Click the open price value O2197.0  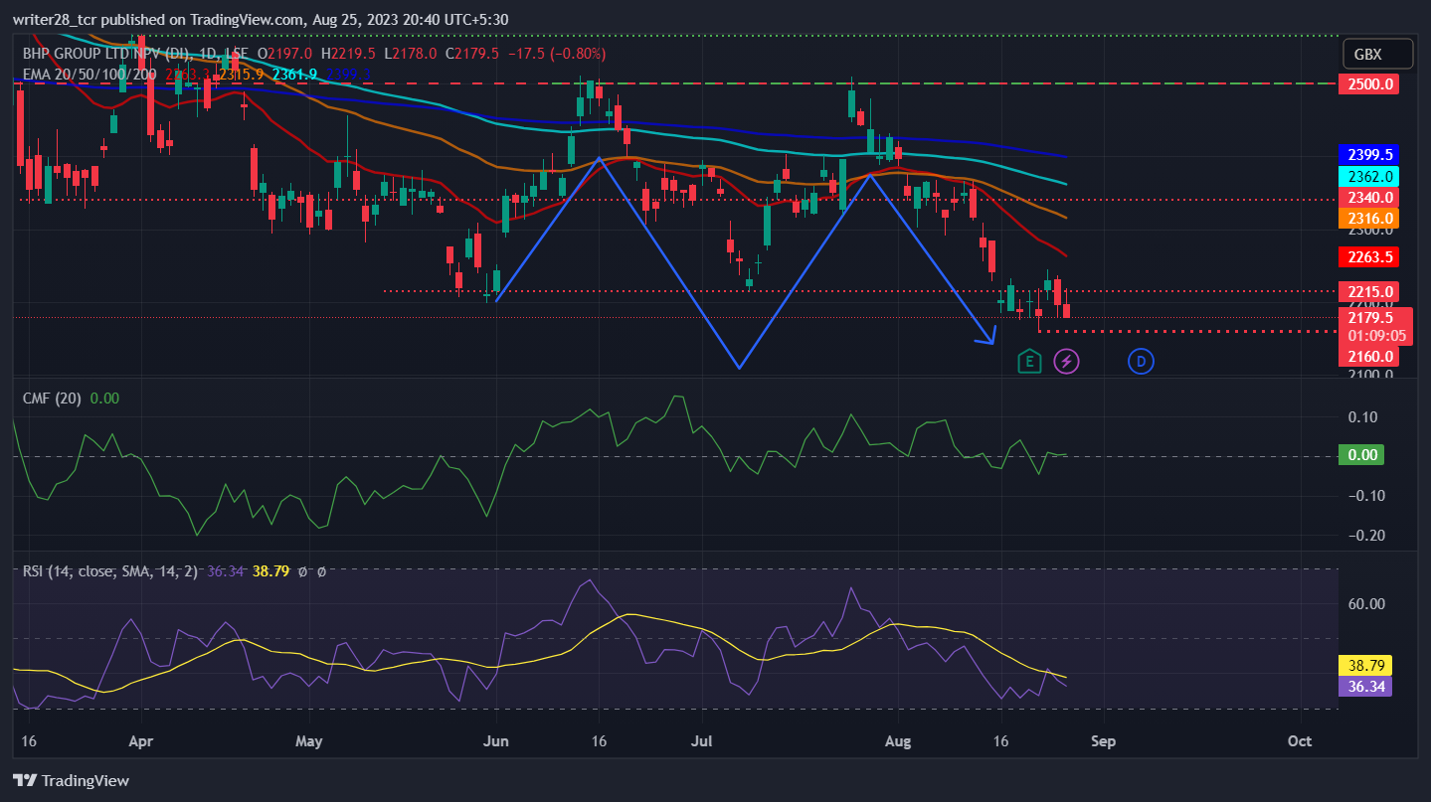(285, 54)
